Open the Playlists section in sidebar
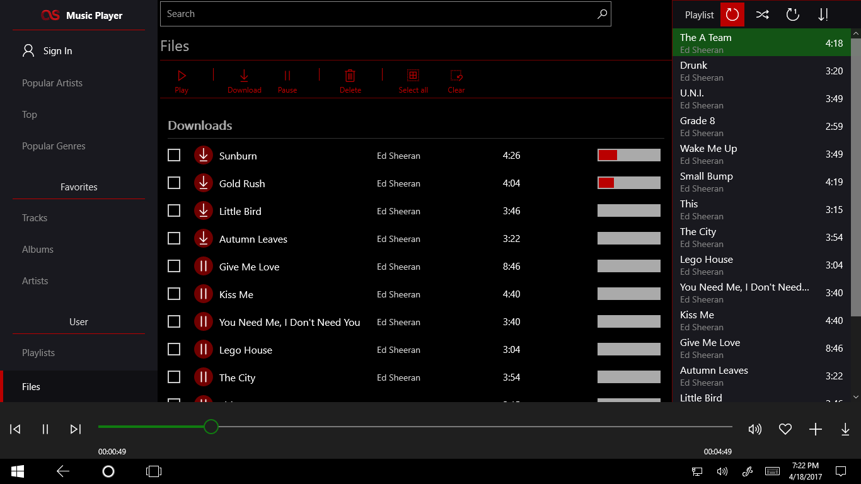Screen dimensions: 861x484 click(38, 352)
